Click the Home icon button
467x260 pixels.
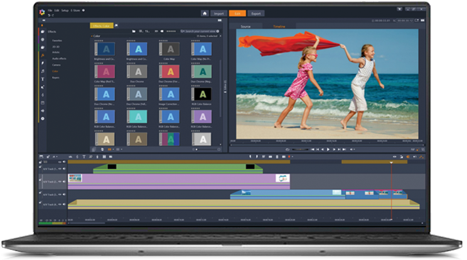pos(205,13)
